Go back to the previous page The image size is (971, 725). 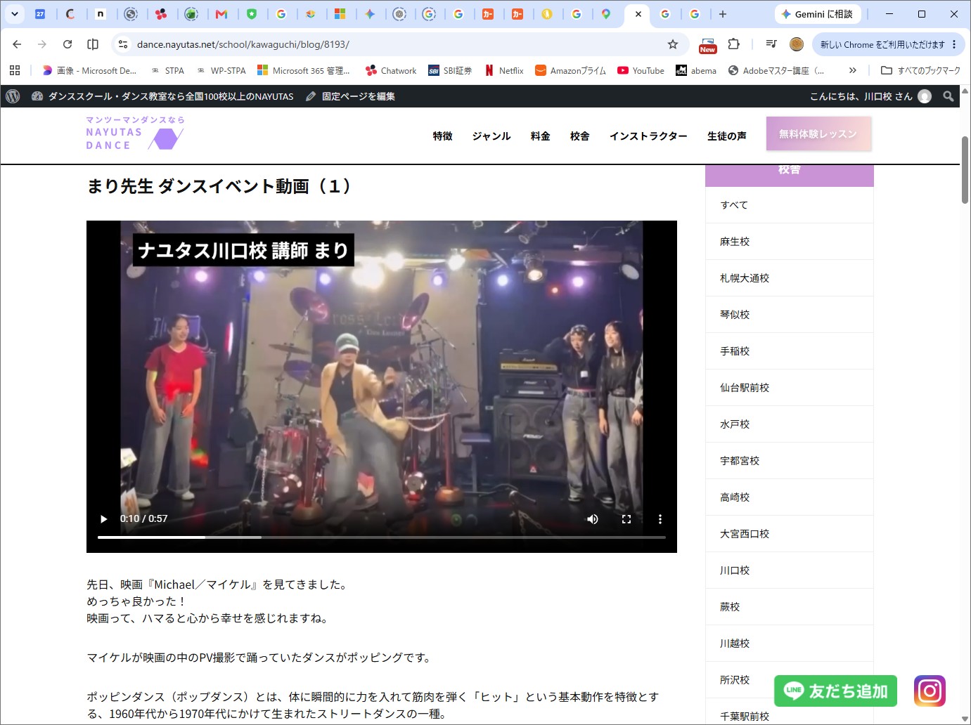pos(17,44)
